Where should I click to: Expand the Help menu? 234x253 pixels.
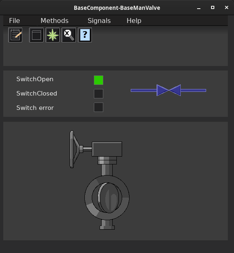click(x=134, y=21)
